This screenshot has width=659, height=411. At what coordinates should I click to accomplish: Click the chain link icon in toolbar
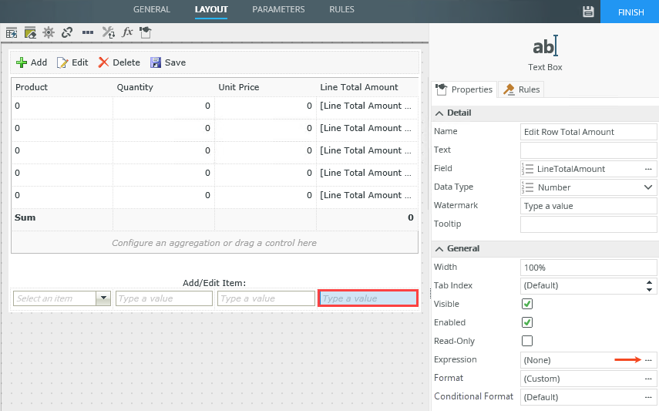point(67,32)
